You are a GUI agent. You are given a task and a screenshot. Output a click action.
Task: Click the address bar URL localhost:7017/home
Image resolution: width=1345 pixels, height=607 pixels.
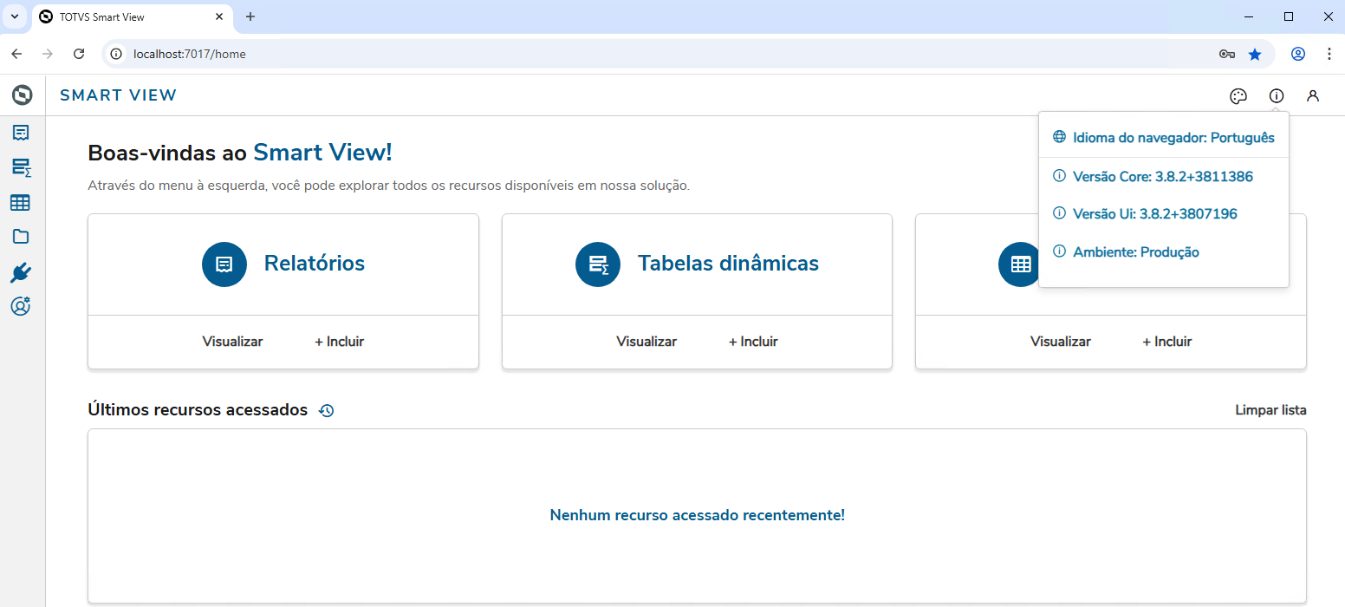190,54
